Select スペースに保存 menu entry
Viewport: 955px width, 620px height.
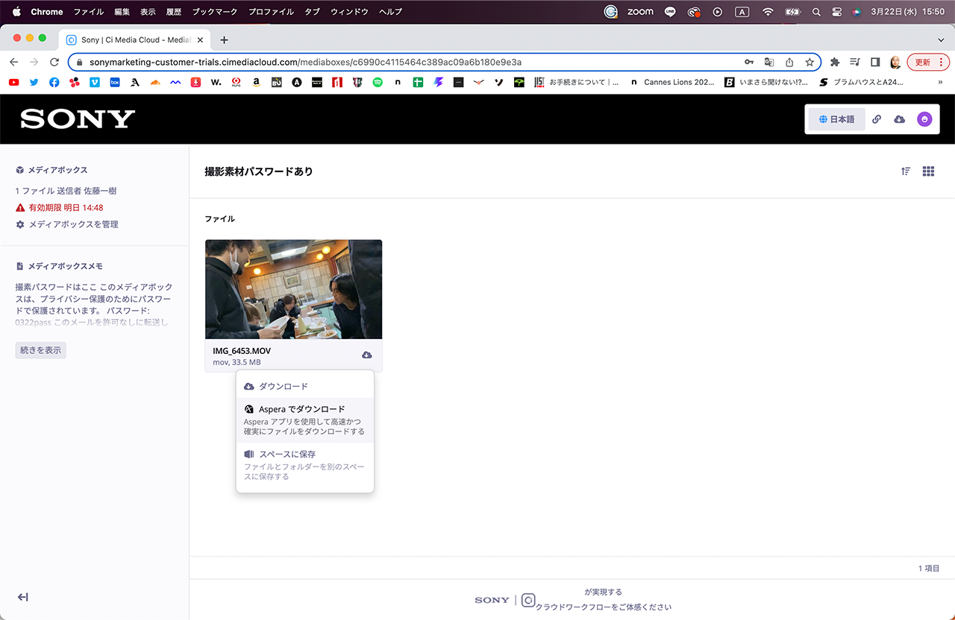[286, 454]
